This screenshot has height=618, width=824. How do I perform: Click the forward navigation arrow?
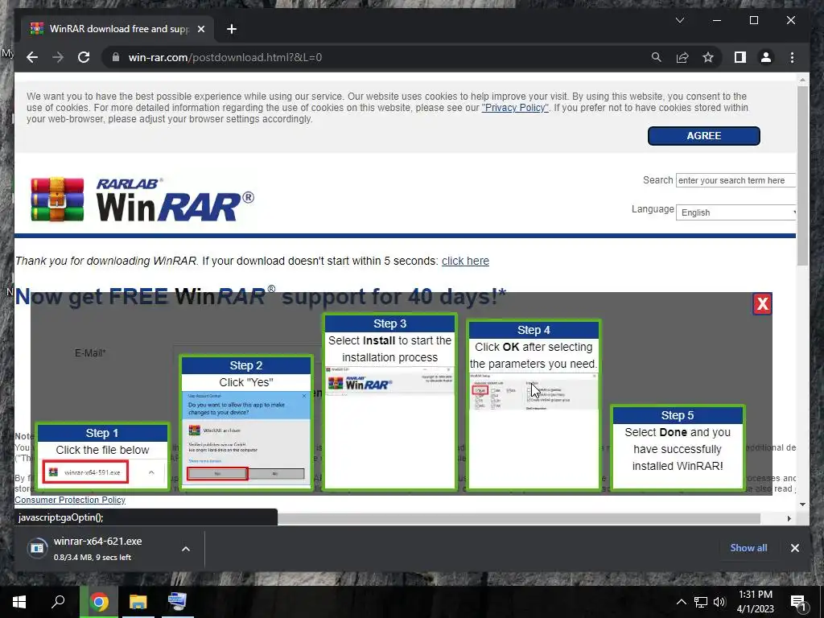click(58, 57)
